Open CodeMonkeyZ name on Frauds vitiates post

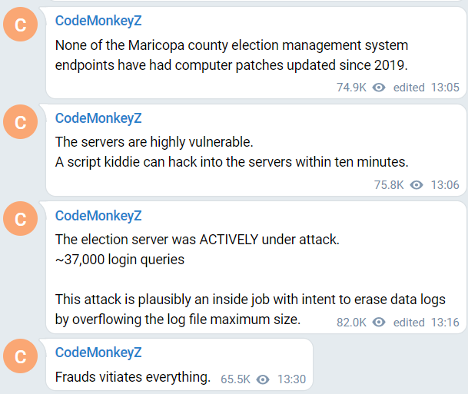point(98,353)
